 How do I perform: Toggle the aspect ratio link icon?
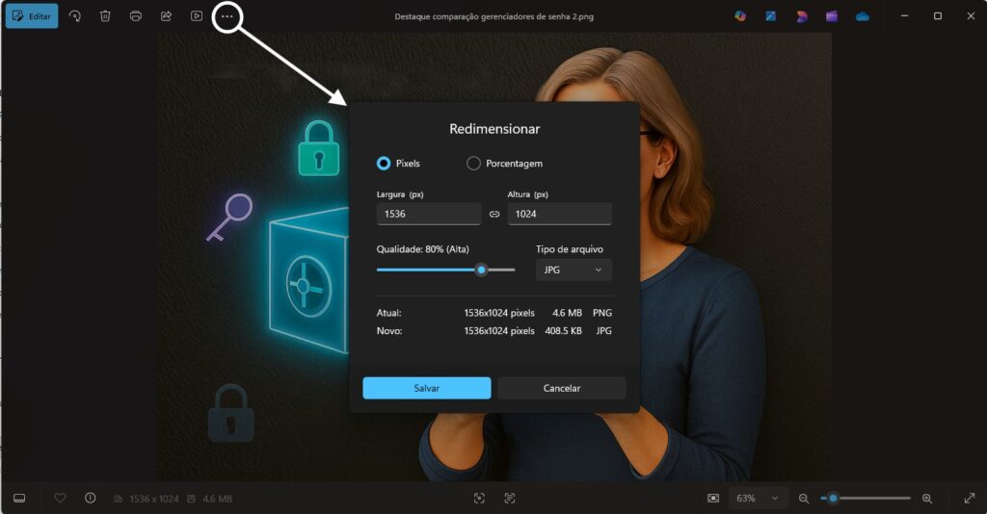coord(494,215)
